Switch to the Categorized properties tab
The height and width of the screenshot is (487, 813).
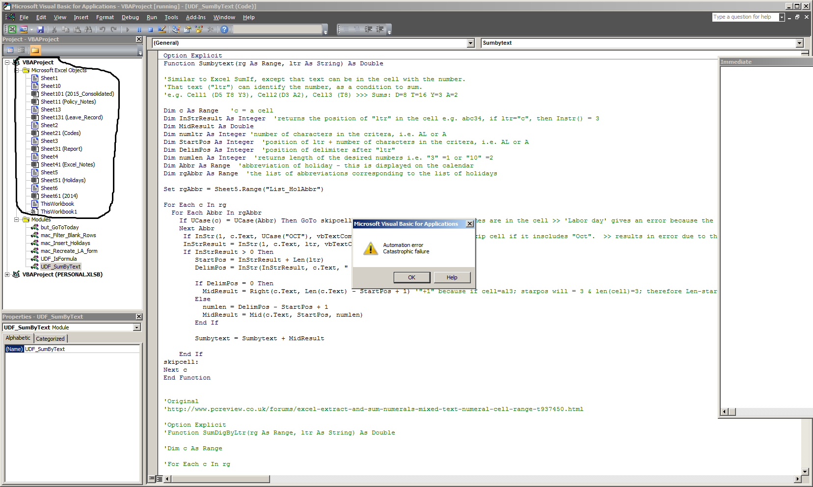coord(50,339)
